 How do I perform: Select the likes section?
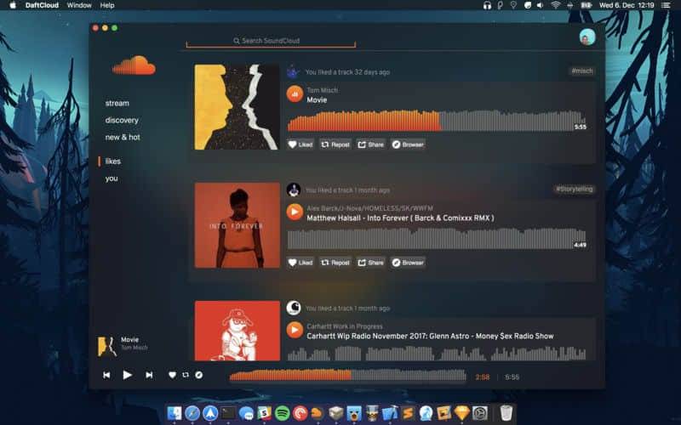coord(113,161)
